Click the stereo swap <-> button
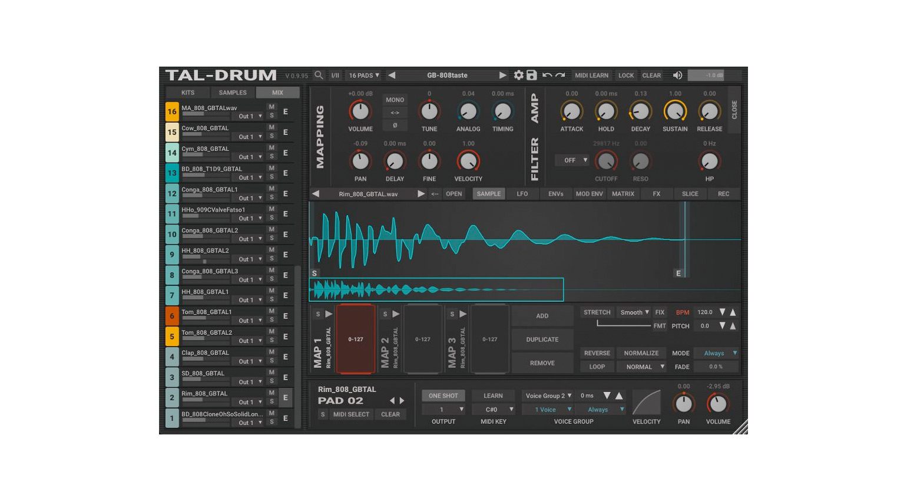The height and width of the screenshot is (501, 907). point(395,113)
